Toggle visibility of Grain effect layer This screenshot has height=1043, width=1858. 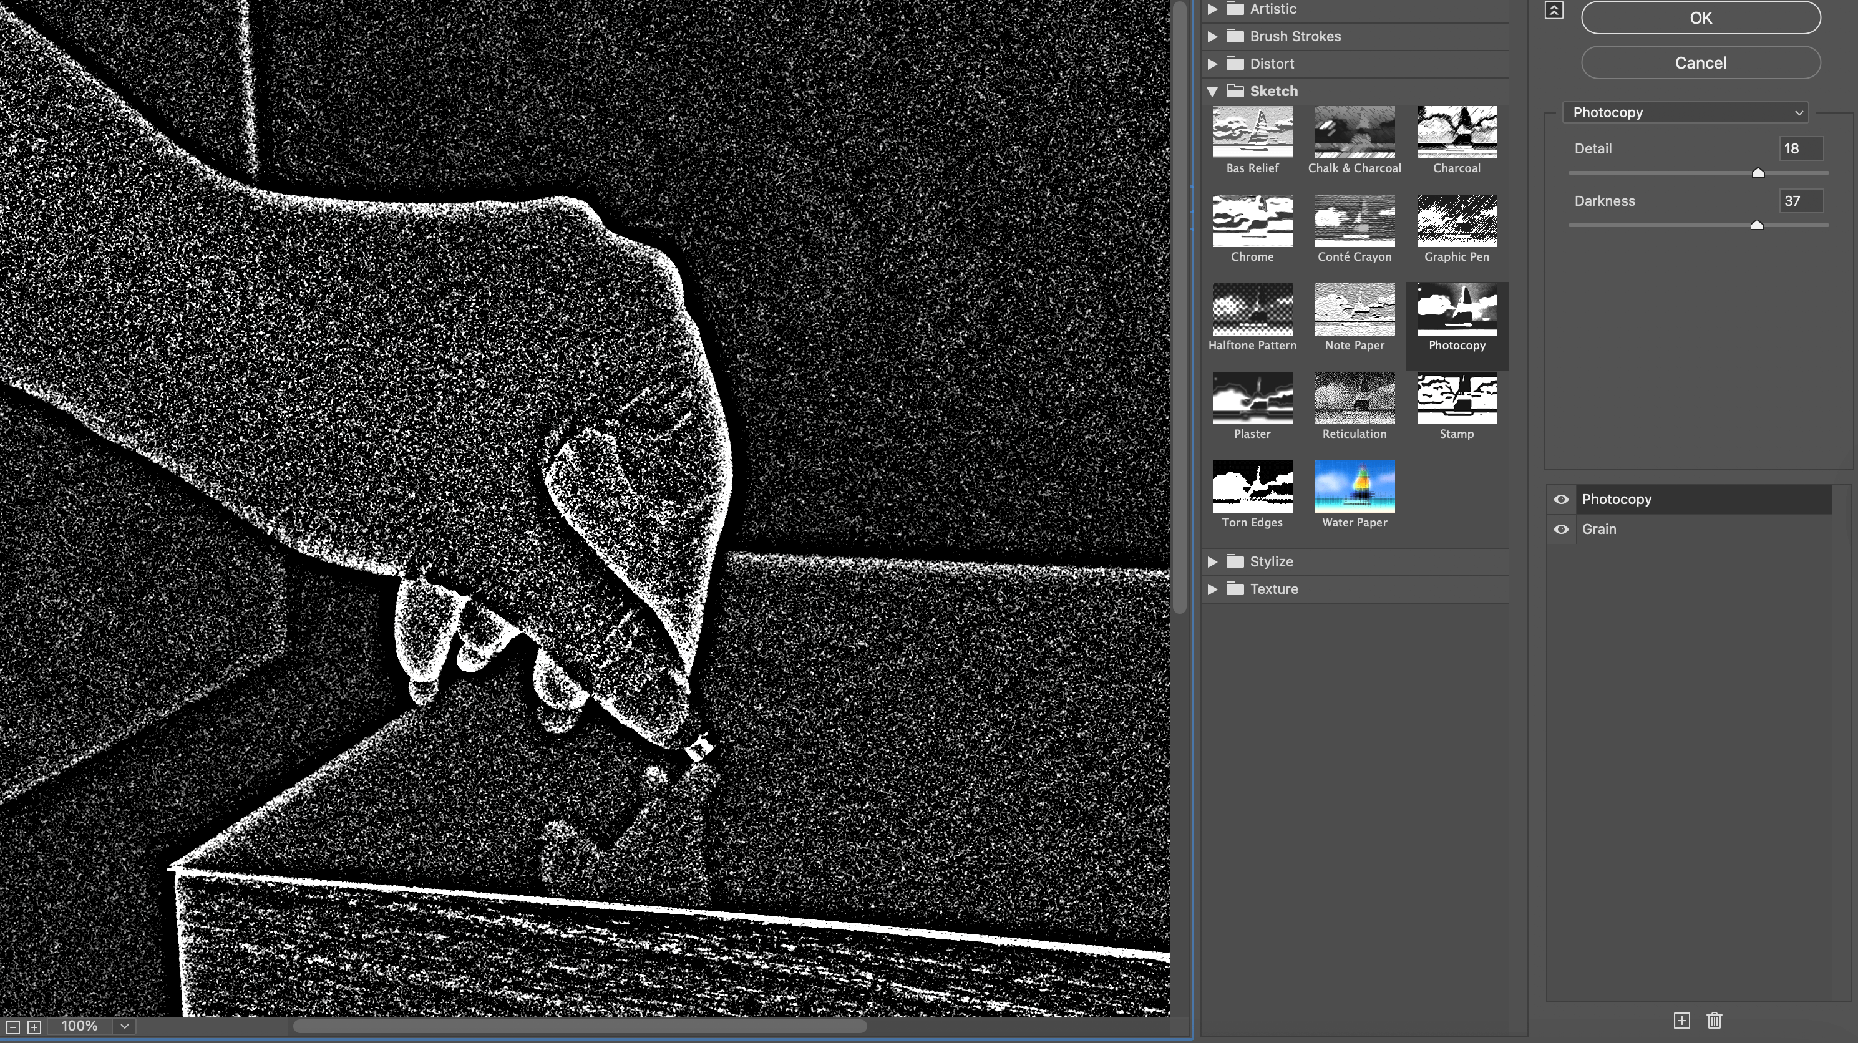pos(1561,530)
